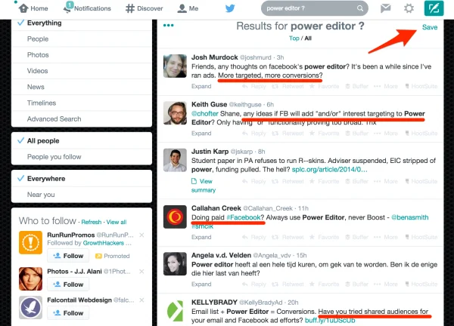Open More menu on Keith Guse's tweet

pos(386,134)
